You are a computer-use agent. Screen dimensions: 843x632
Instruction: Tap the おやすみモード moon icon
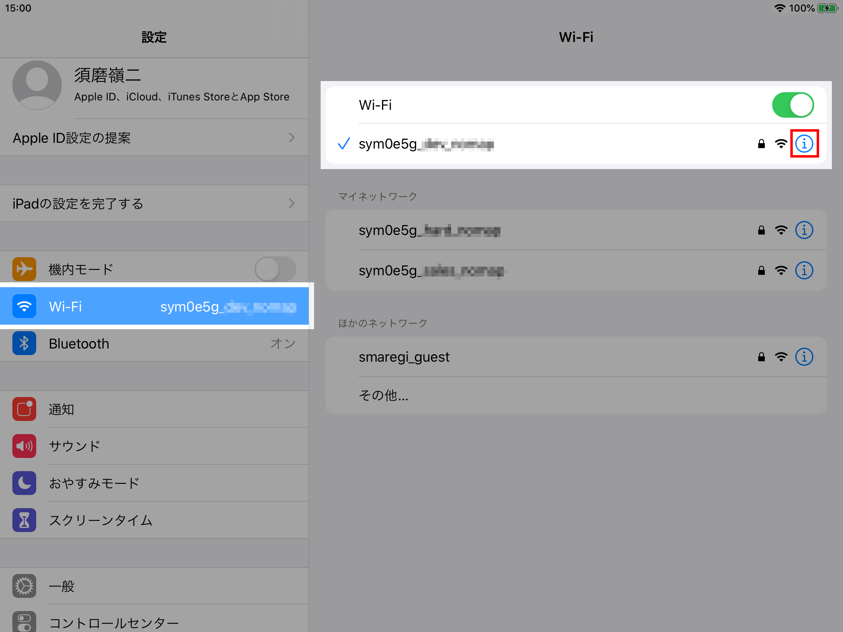[x=24, y=483]
